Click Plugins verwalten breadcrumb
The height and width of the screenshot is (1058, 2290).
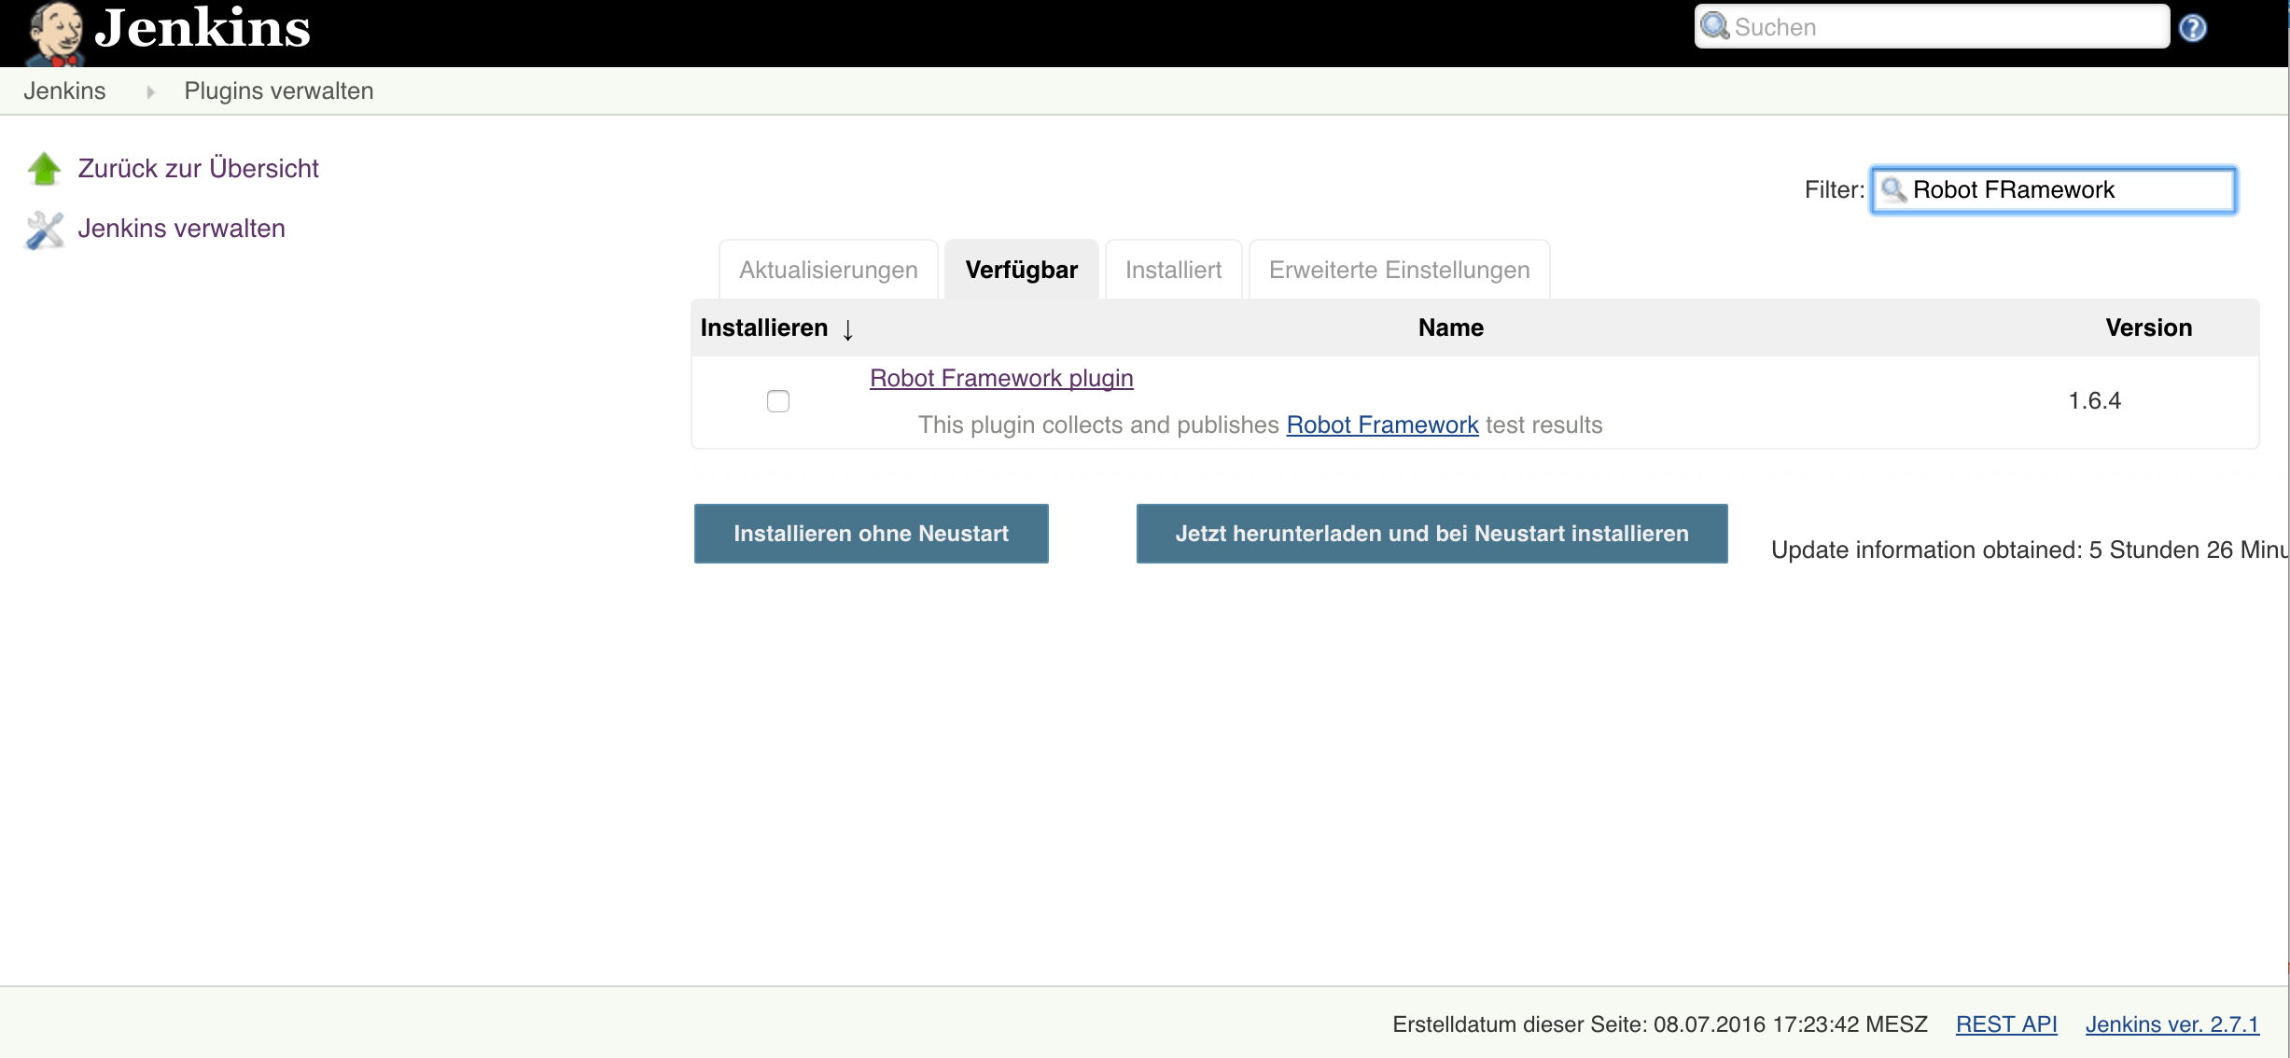pos(278,91)
